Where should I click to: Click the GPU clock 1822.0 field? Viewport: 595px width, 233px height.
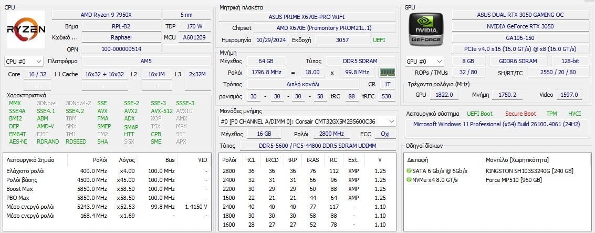pos(444,95)
